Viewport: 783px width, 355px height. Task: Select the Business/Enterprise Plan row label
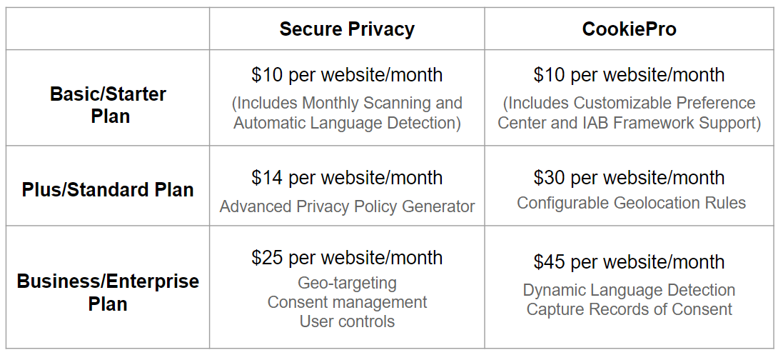point(108,292)
